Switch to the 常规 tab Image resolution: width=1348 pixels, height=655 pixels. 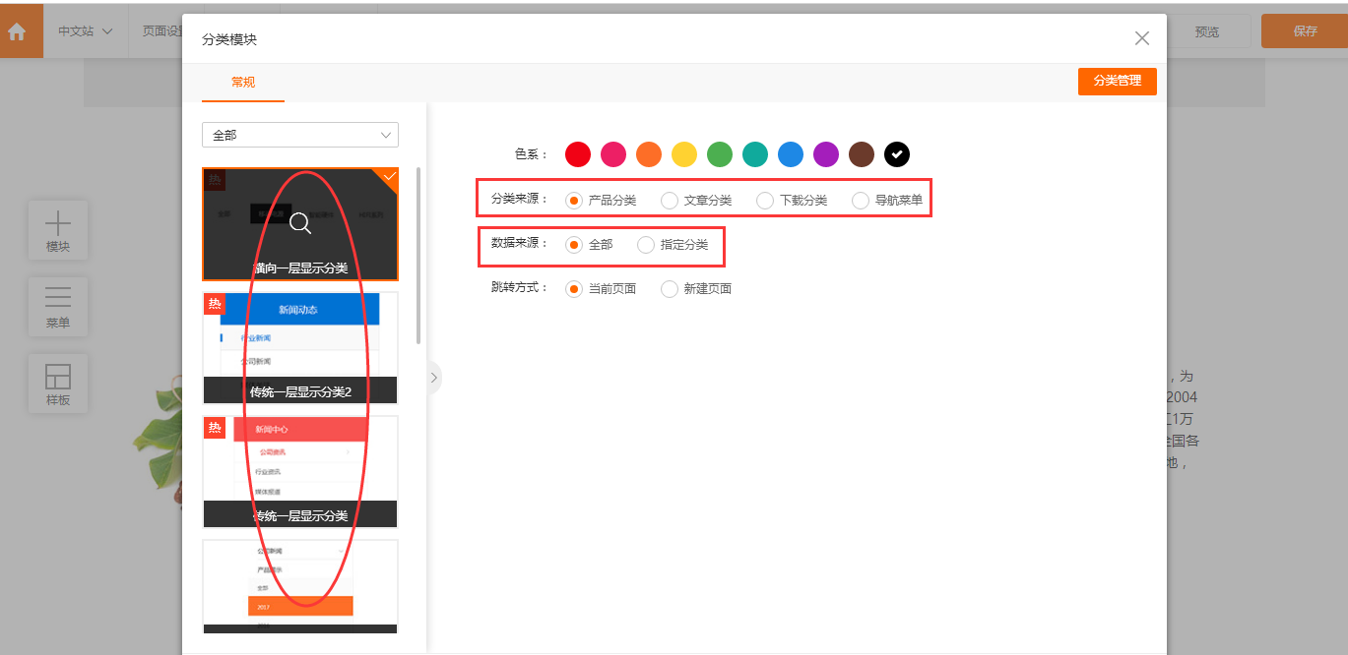point(243,83)
